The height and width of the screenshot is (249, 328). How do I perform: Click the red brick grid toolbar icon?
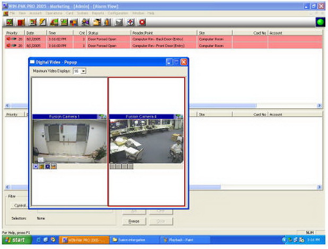(21, 22)
